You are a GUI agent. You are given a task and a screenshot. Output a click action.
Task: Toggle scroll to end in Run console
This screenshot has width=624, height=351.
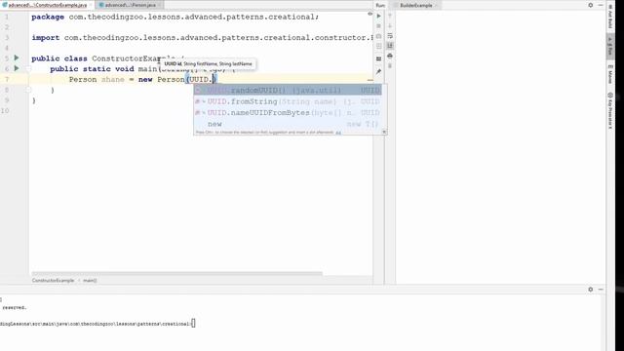pyautogui.click(x=390, y=46)
